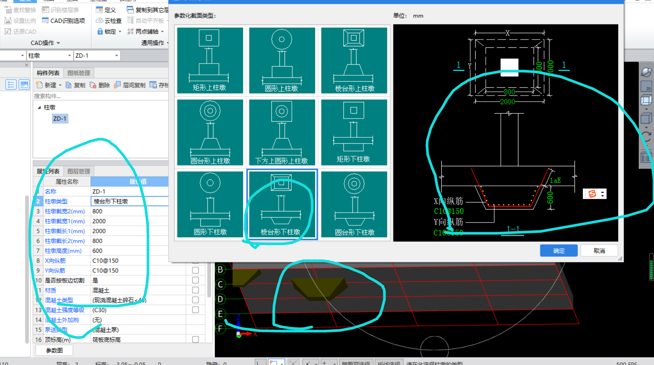Select the 圆台形下柱墩 section type
The width and height of the screenshot is (654, 365).
coord(354,204)
